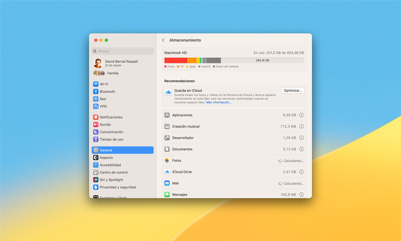Click the Optimizar... button
The width and height of the screenshot is (401, 241).
coord(293,91)
